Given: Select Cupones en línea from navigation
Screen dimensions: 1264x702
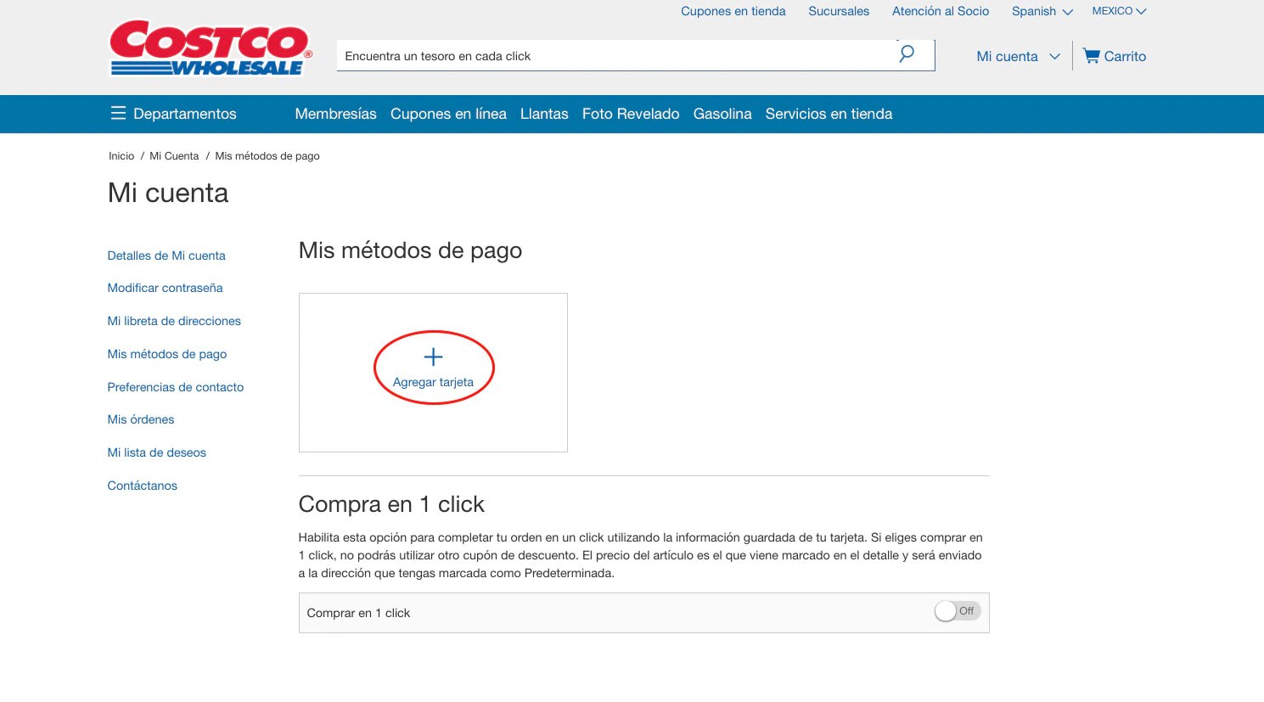Looking at the screenshot, I should pos(448,113).
